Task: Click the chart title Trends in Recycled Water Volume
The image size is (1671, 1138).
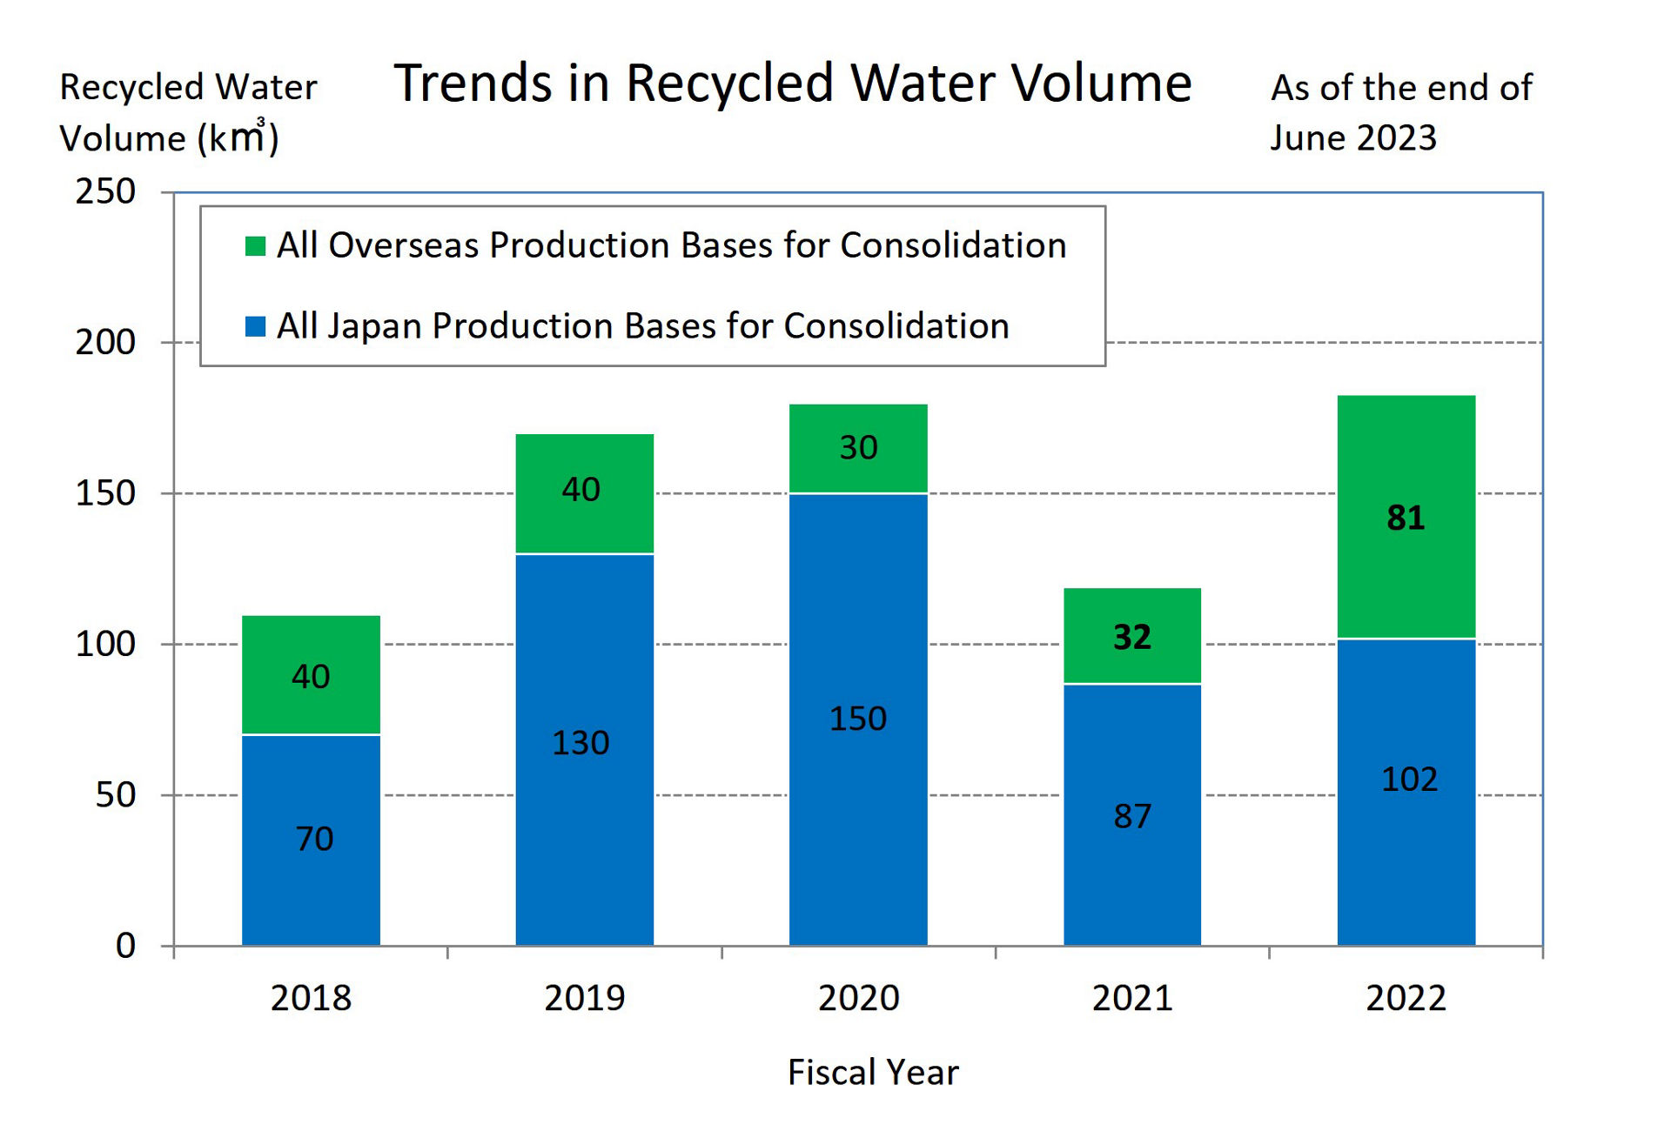Action: coord(792,84)
